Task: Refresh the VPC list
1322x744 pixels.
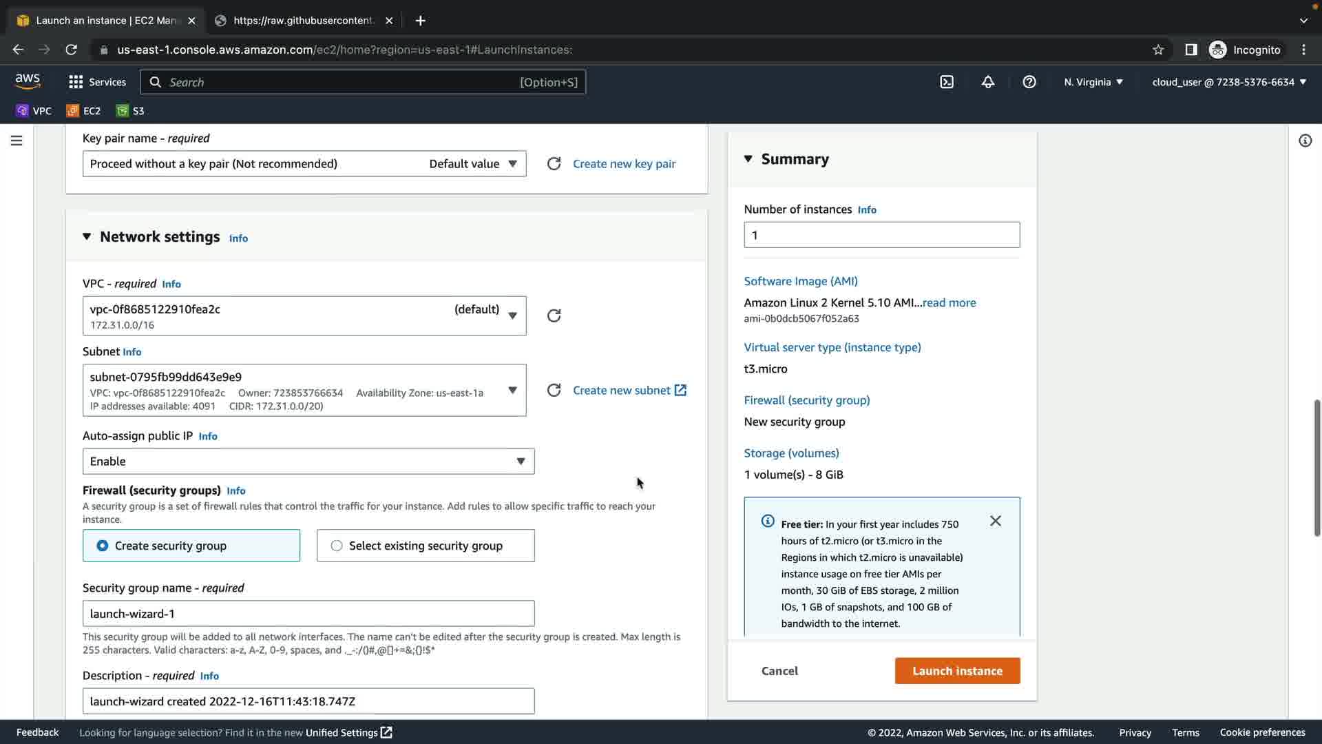Action: coord(554,316)
